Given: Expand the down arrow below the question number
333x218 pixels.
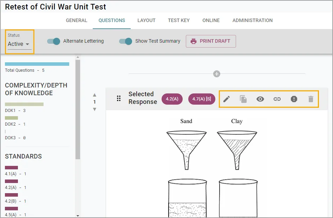Looking at the screenshot, I should click(94, 109).
